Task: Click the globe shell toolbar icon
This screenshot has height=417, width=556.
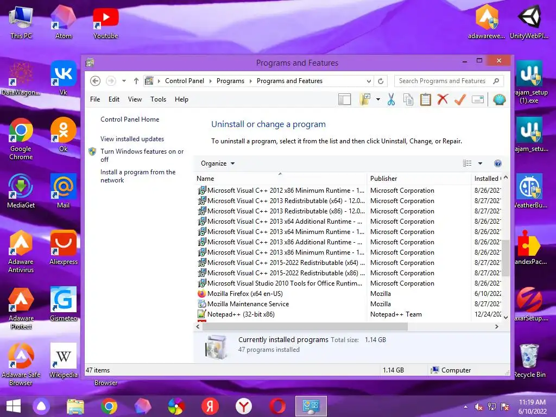Action: pos(499,100)
